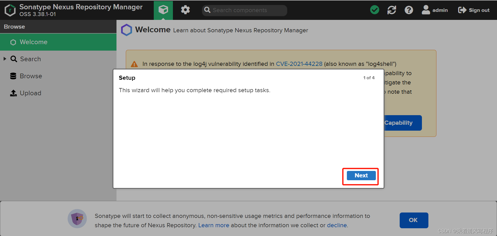Select Search in the sidebar

pos(58,59)
